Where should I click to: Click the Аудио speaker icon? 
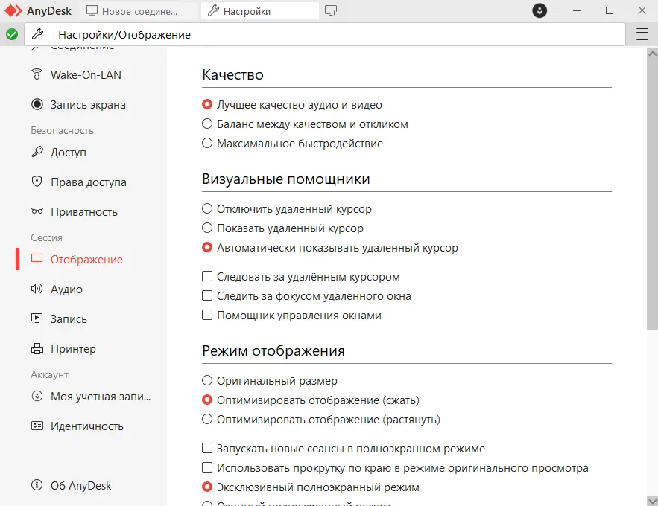[37, 289]
